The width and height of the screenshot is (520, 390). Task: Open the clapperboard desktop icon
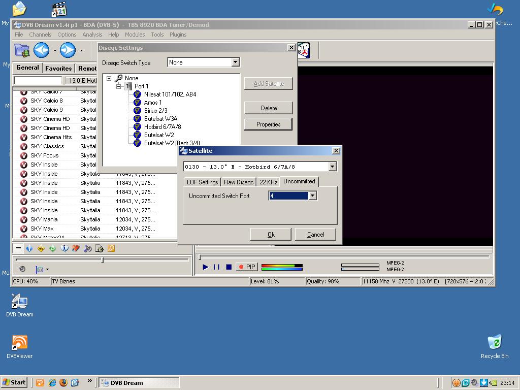pyautogui.click(x=59, y=9)
